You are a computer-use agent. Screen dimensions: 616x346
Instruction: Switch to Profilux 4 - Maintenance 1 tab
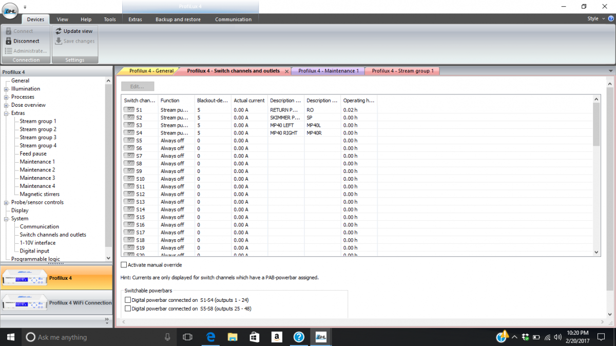(329, 71)
